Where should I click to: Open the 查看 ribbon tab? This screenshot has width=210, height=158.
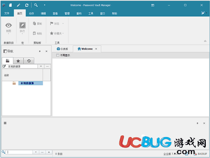(x=55, y=13)
